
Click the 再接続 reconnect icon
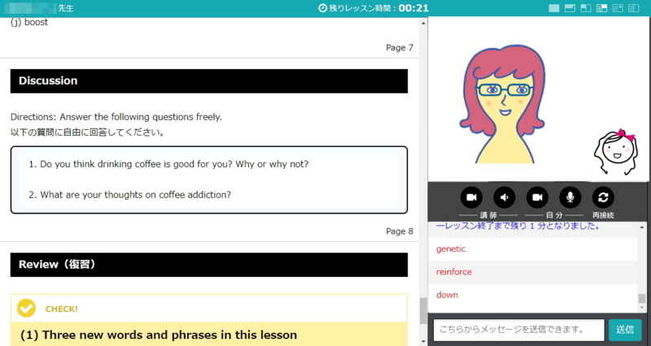[603, 197]
